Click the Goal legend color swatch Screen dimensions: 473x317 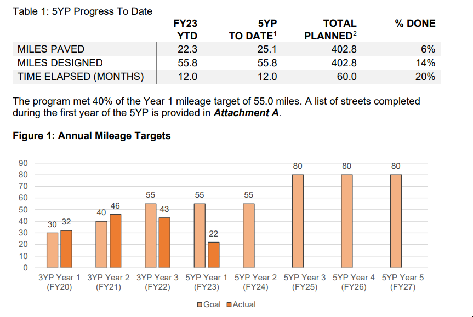[200, 304]
